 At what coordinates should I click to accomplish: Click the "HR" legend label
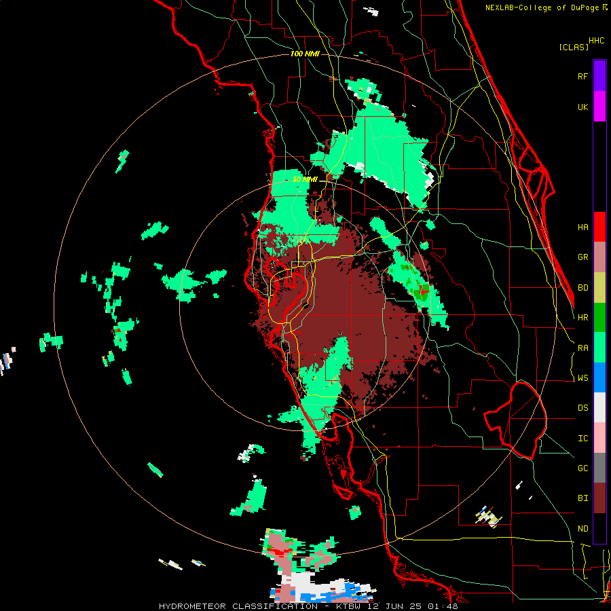click(x=582, y=318)
